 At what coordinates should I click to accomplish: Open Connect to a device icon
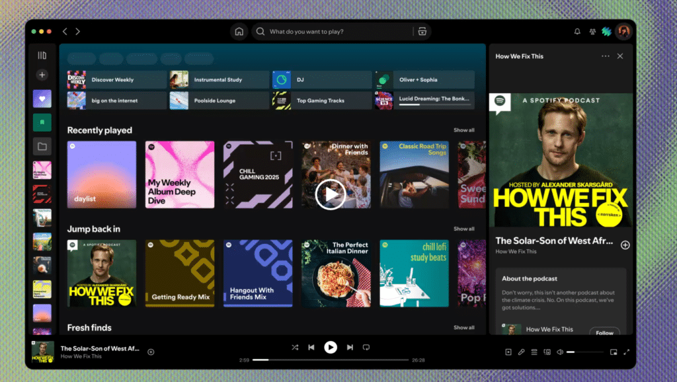547,352
